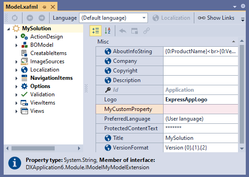Click the CreatableItems document icon
This screenshot has height=177, width=249.
(24, 53)
